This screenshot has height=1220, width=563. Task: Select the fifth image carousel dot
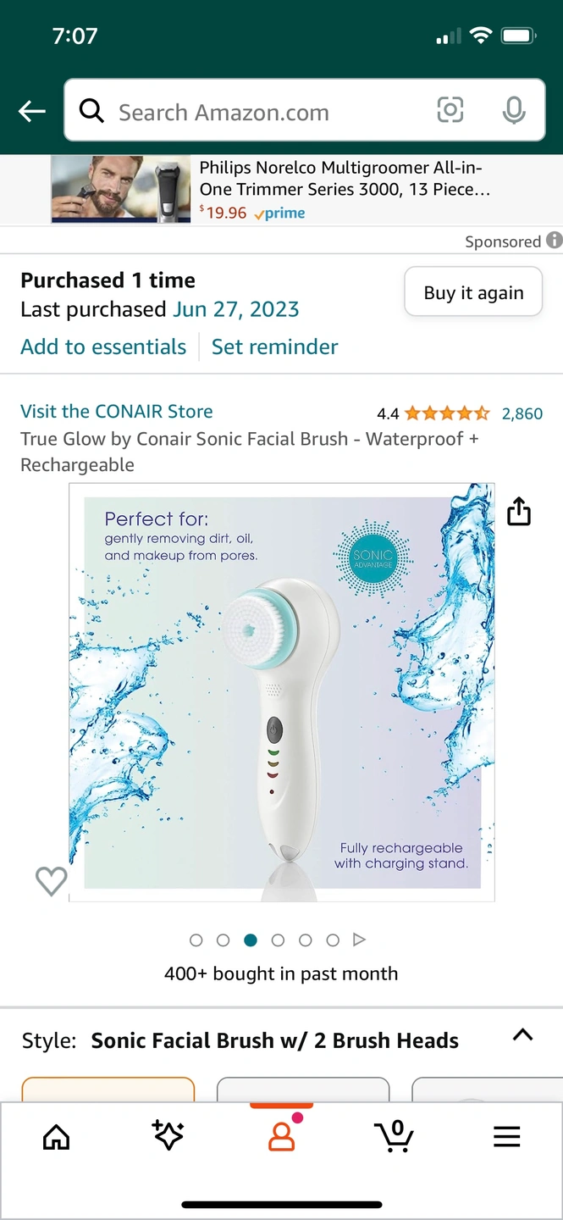click(306, 940)
